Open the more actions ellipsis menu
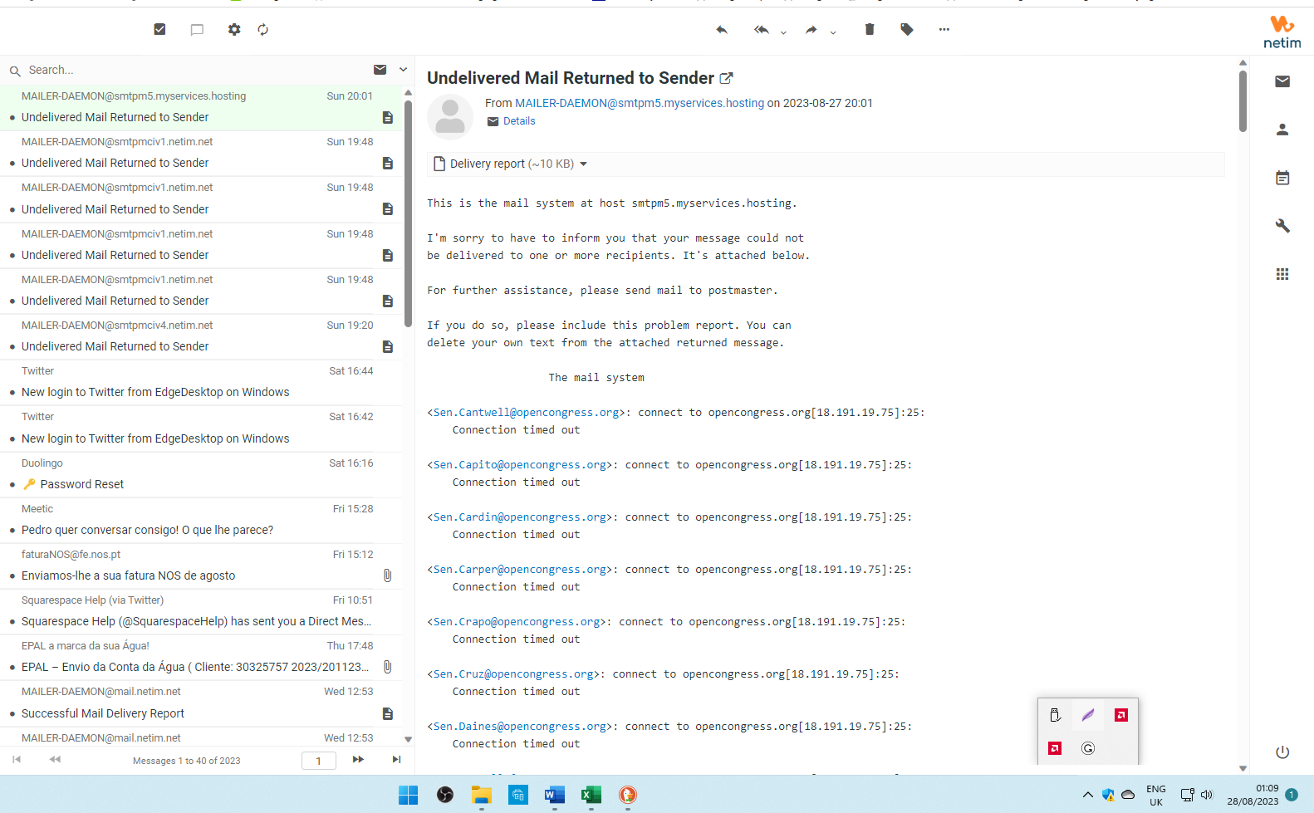 pos(944,30)
